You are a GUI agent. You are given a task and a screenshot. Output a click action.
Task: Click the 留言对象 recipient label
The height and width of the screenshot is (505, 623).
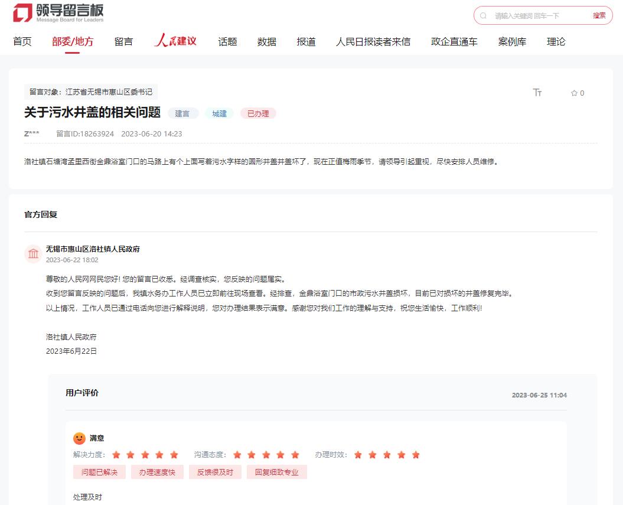click(91, 92)
